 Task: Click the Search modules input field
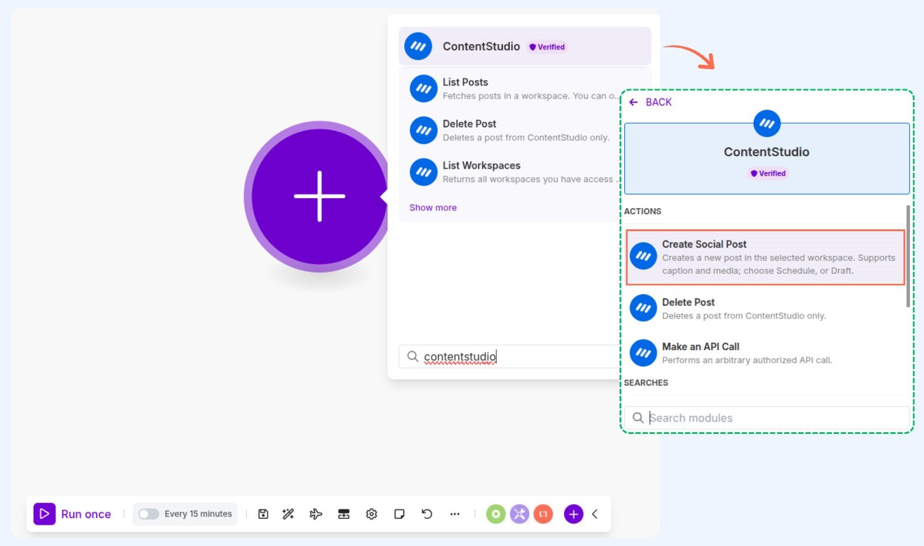tap(773, 418)
